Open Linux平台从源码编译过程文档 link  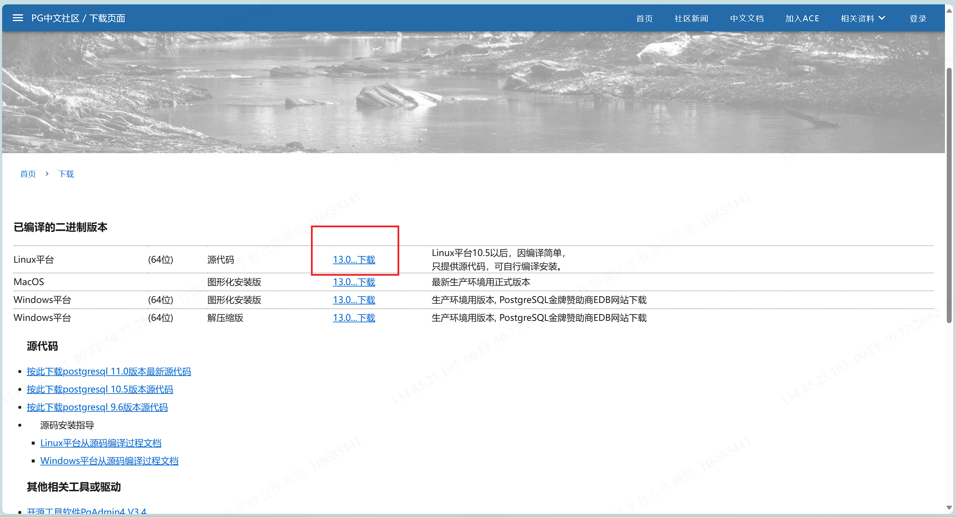pyautogui.click(x=101, y=443)
